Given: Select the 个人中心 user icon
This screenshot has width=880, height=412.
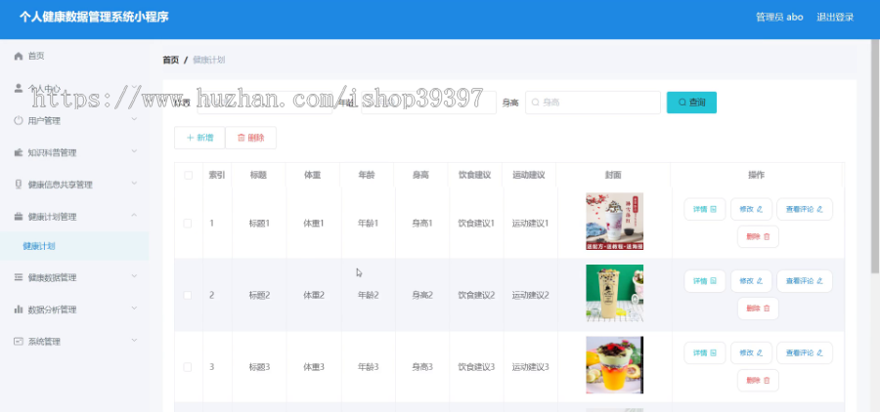Looking at the screenshot, I should pos(19,88).
